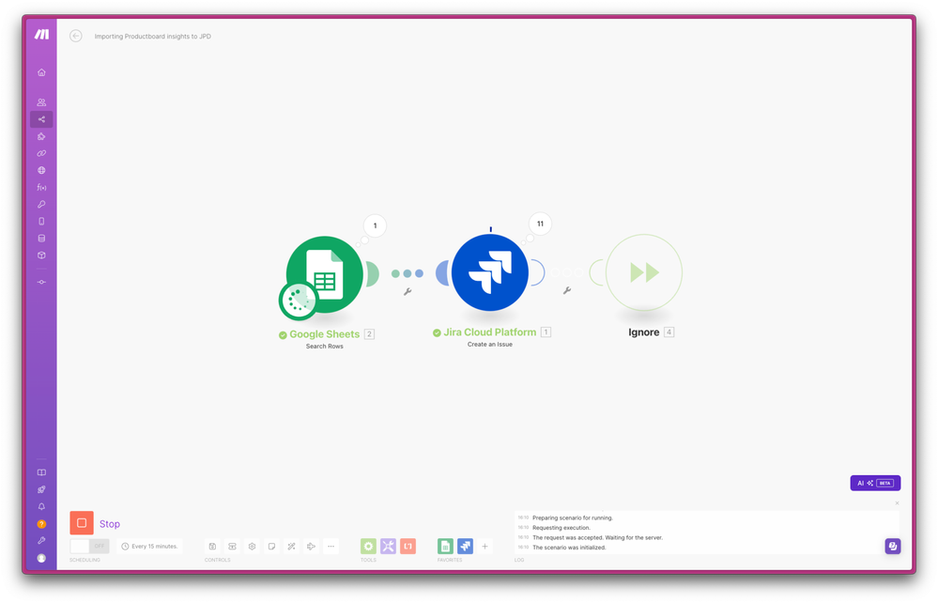Click the red Stop button
The height and width of the screenshot is (603, 938).
tap(82, 523)
